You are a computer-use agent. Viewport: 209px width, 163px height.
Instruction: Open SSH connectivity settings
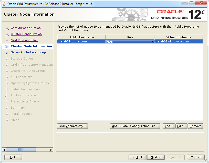click(x=72, y=126)
